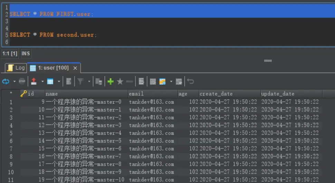Select row number 5 header
The image size is (335, 183).
11,133
